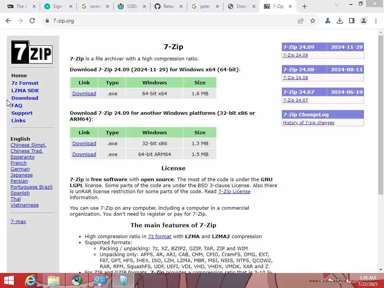Click the padlock site info icon

47,21
